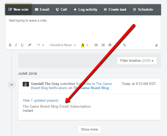167x136 pixels.
Task: Open the Log activity tab
Action: [85, 9]
